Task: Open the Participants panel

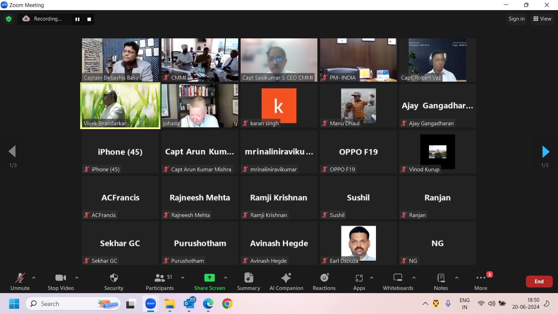Action: click(160, 278)
